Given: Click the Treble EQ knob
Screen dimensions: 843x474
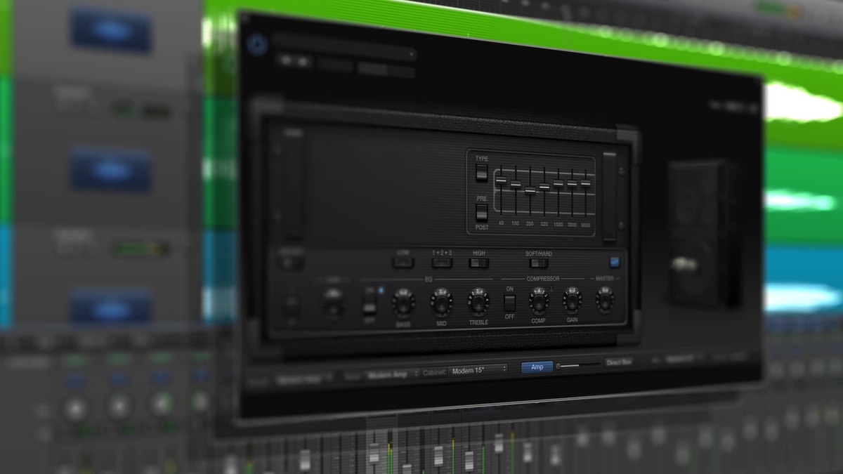Looking at the screenshot, I should (x=478, y=302).
